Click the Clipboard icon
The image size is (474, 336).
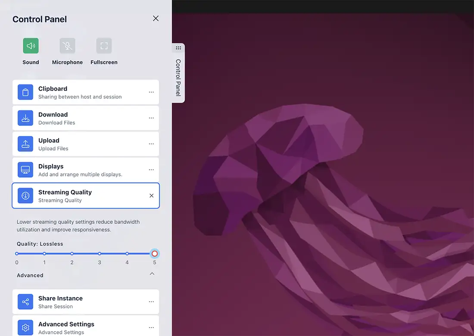coord(25,92)
